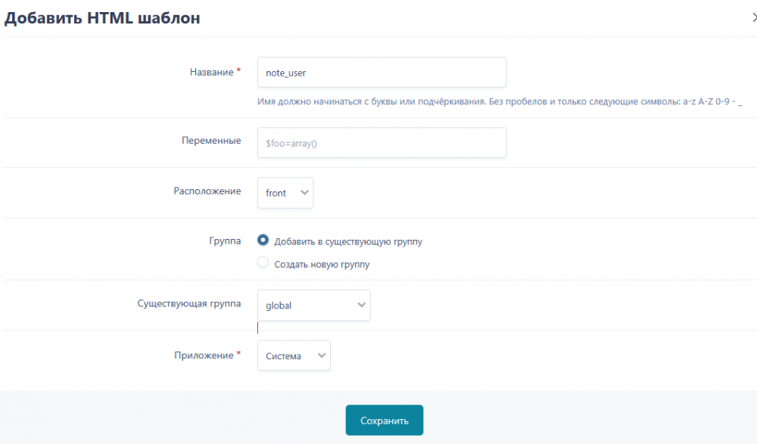Click the Существующая группа label

click(188, 304)
